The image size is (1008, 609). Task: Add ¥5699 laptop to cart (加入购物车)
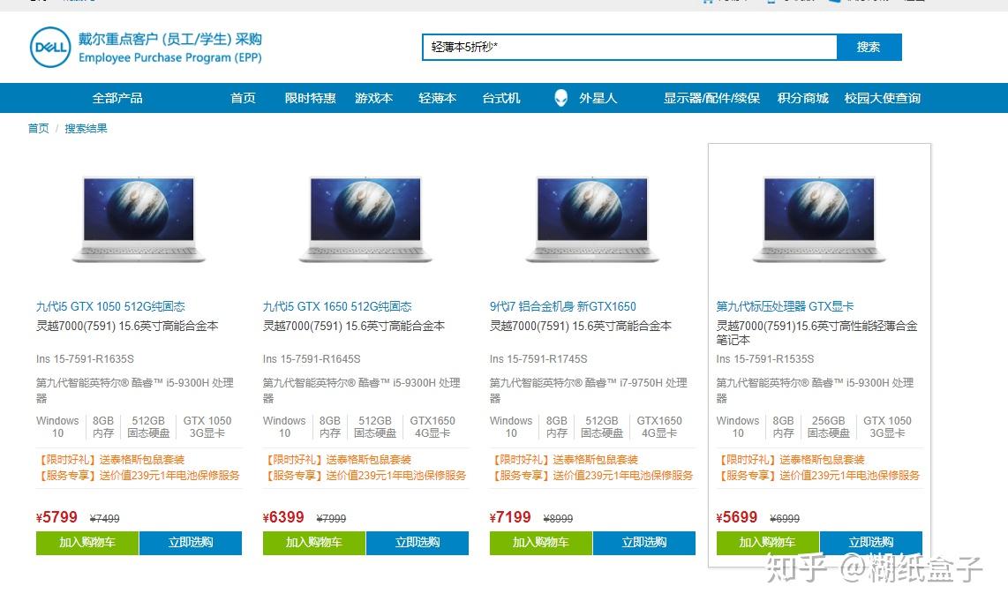tap(768, 543)
